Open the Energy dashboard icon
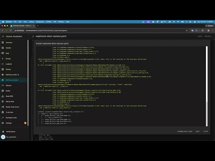The width and height of the screenshot is (215, 161). (3, 59)
